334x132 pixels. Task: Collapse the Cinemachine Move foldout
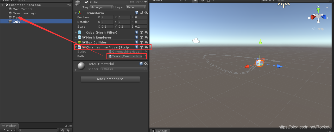pos(76,47)
